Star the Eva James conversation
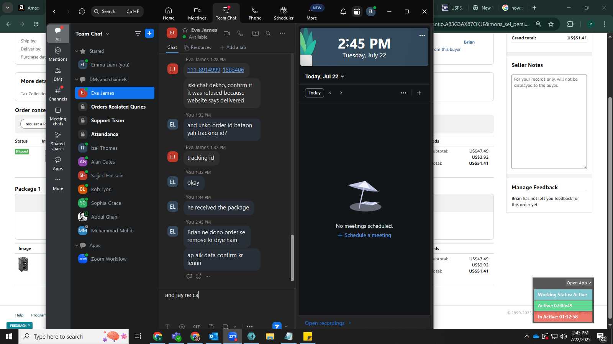Image resolution: width=613 pixels, height=344 pixels. [185, 30]
